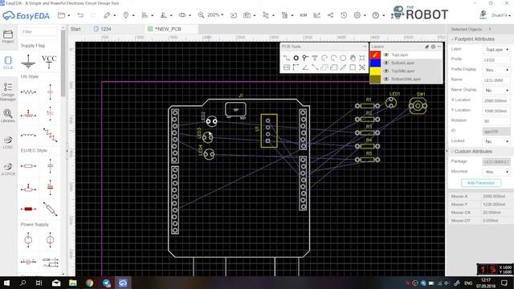Select the Via tool in PCB Tools
The image size is (514, 289).
(305, 58)
